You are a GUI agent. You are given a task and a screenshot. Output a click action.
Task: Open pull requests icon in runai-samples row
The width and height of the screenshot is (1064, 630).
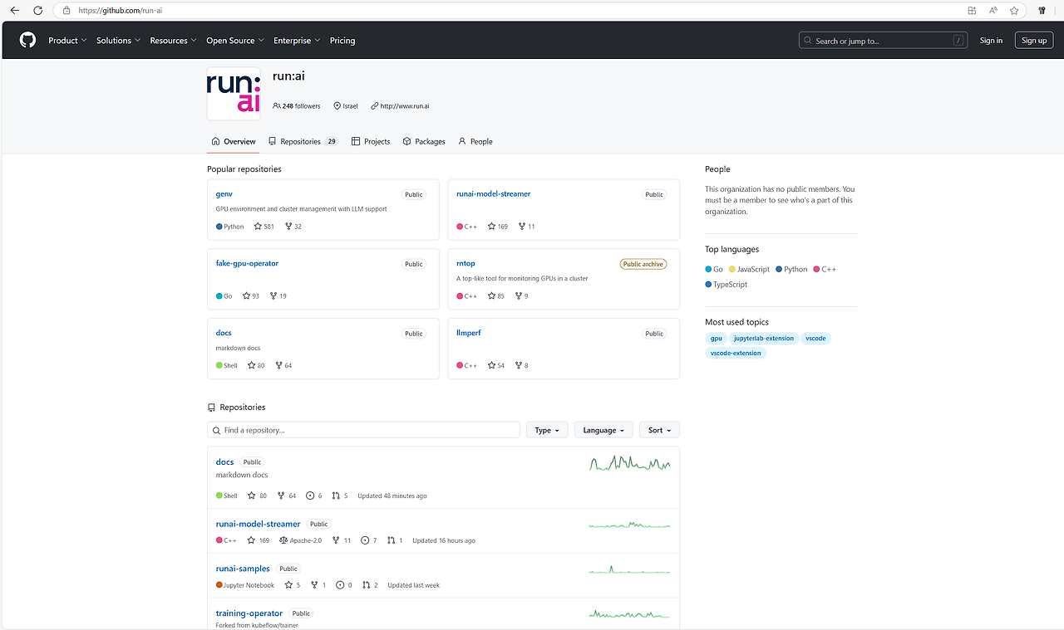point(366,585)
